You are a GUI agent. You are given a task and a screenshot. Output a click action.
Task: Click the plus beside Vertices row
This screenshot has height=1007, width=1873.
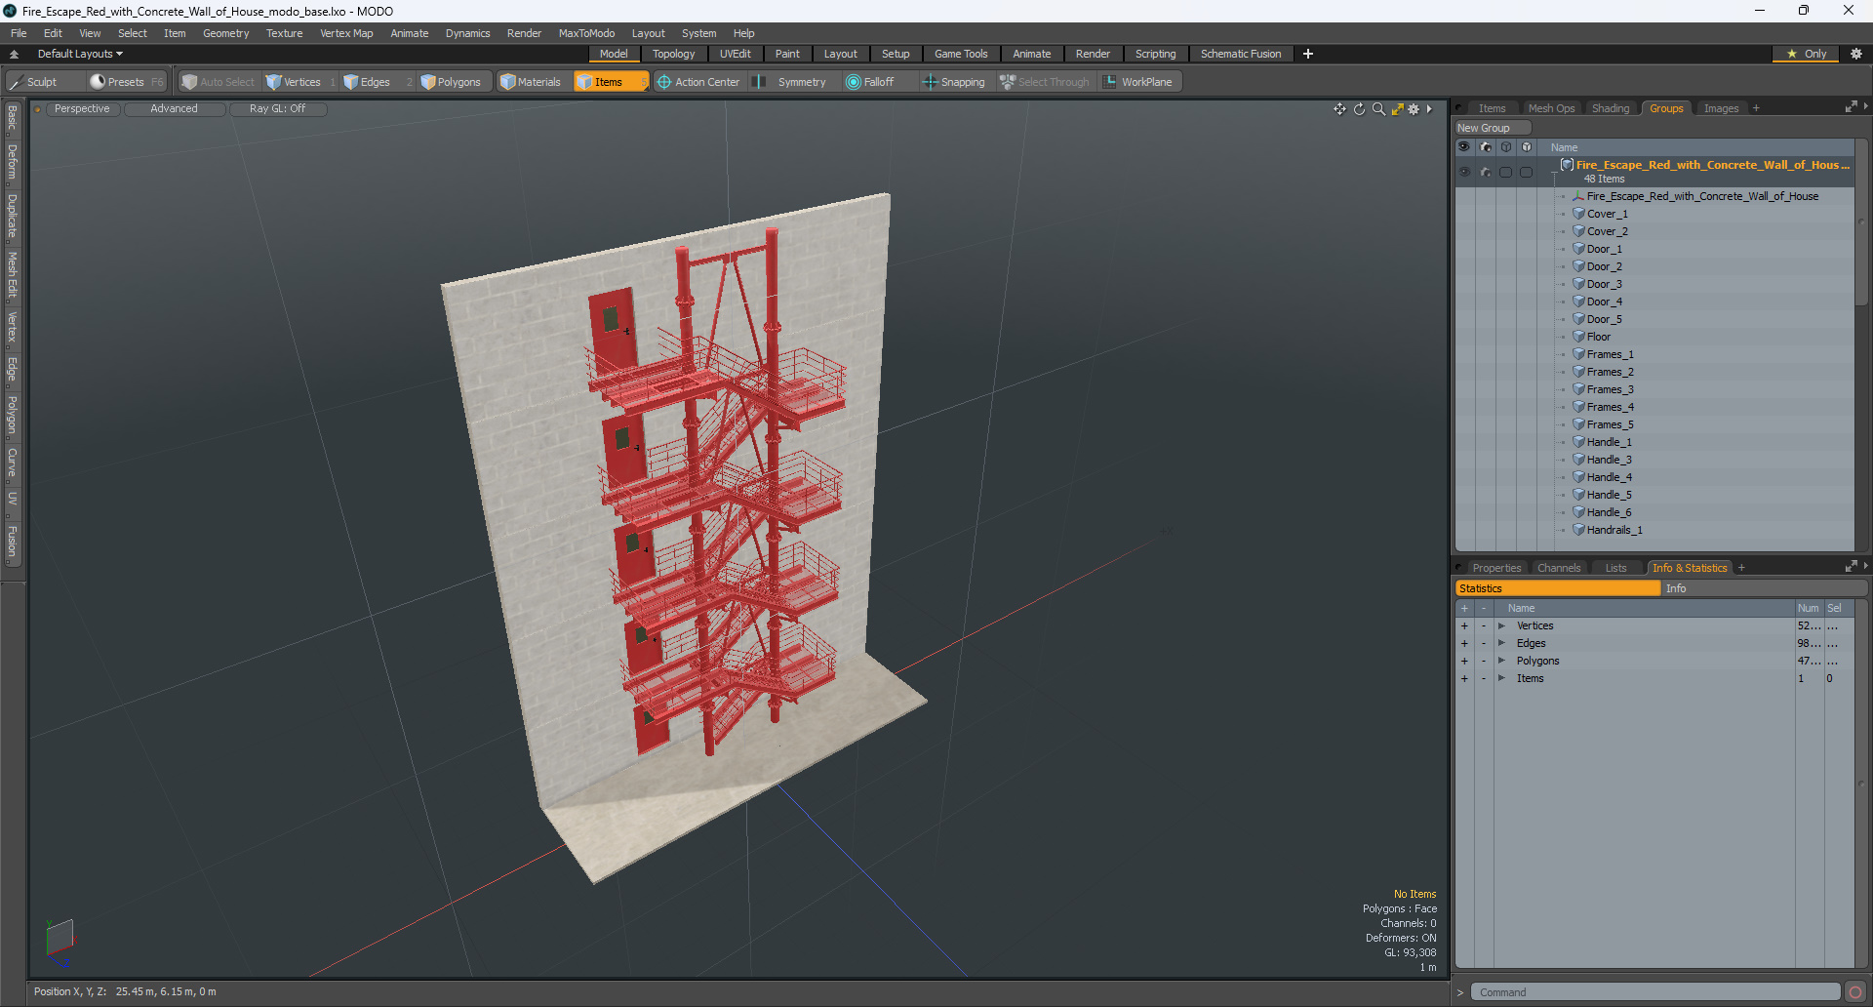(1464, 625)
